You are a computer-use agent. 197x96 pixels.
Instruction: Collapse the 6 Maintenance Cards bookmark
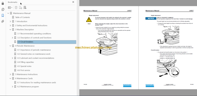(10, 78)
